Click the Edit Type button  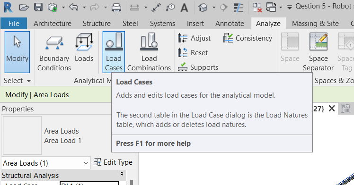(113, 162)
